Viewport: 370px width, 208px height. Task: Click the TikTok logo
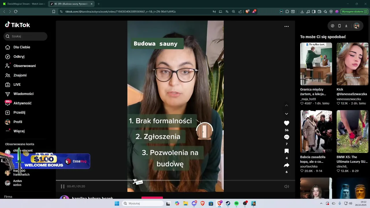pos(18,25)
